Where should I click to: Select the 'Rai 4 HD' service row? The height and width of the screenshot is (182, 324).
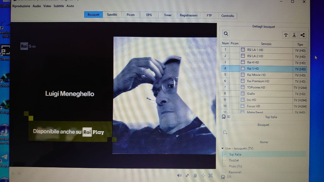[264, 62]
